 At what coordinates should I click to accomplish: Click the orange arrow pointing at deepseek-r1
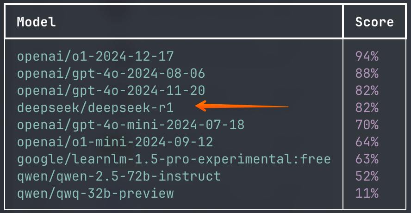click(242, 106)
